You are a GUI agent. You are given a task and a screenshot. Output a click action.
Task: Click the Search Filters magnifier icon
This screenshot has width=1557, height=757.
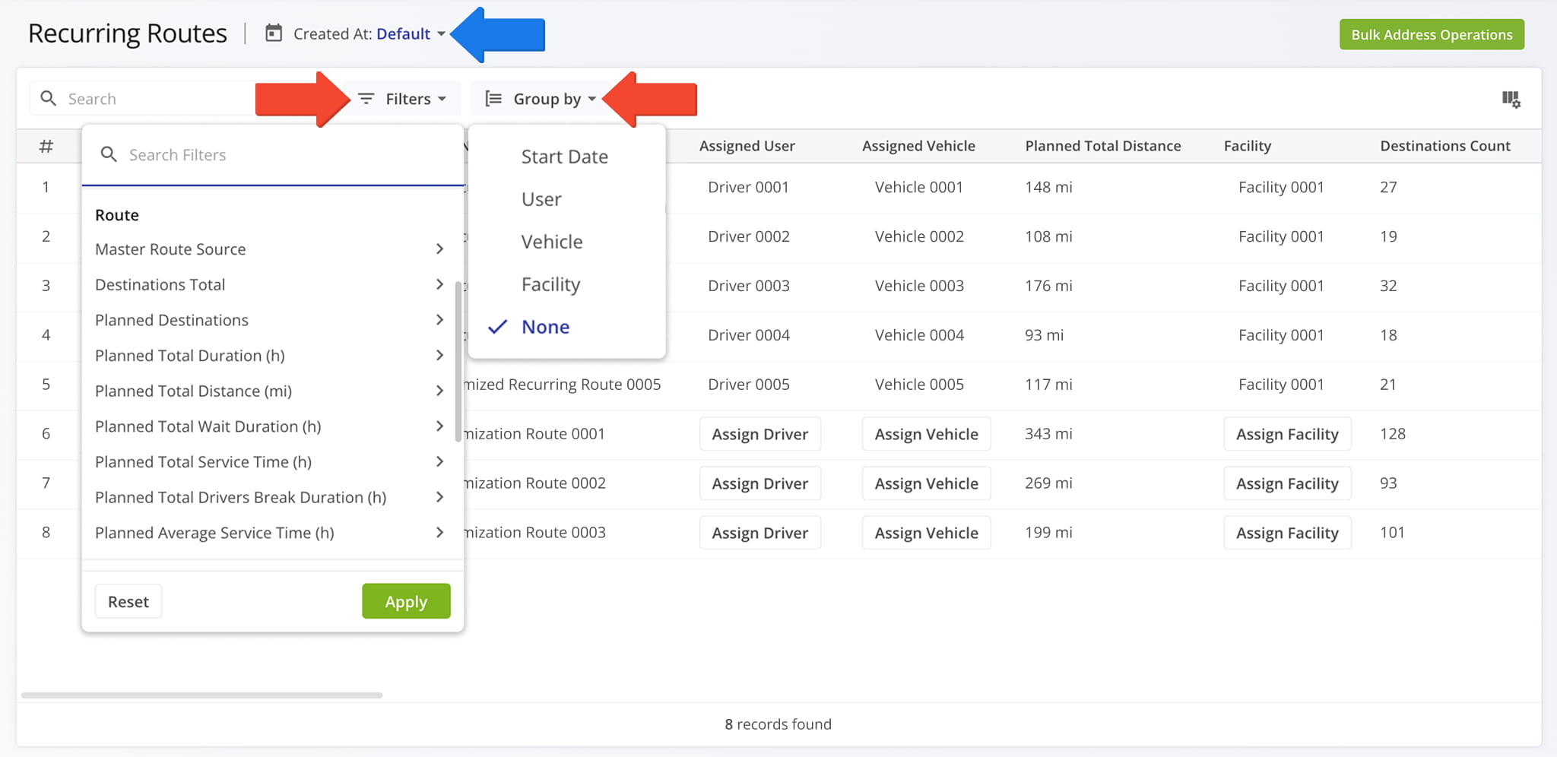click(109, 155)
